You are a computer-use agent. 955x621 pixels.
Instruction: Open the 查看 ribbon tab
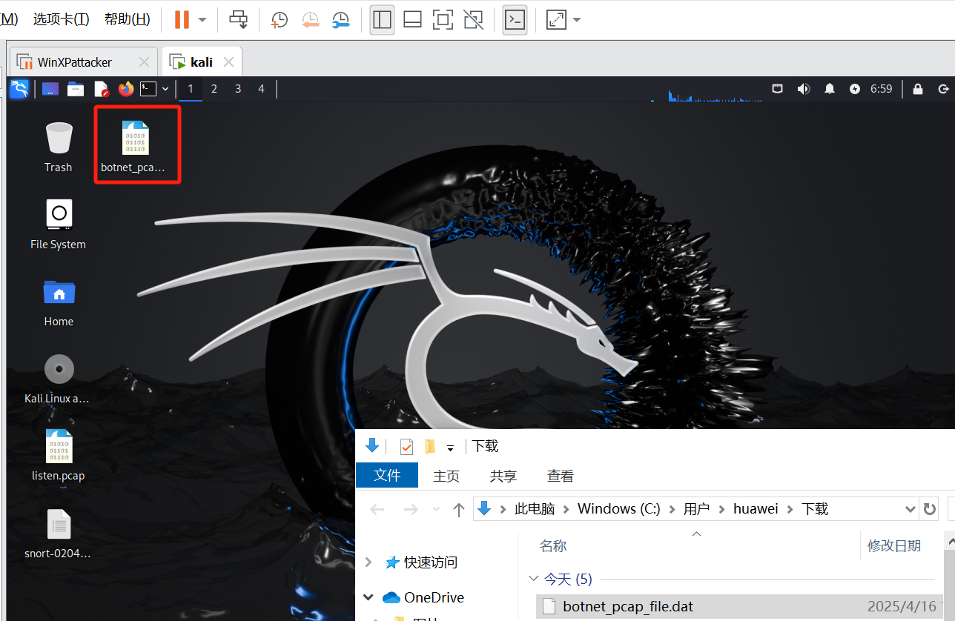click(x=561, y=476)
